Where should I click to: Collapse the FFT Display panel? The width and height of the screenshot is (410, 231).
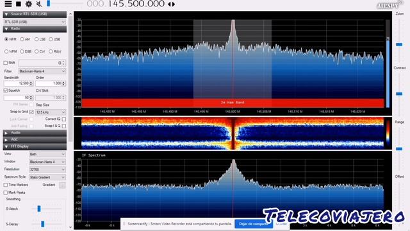point(35,146)
